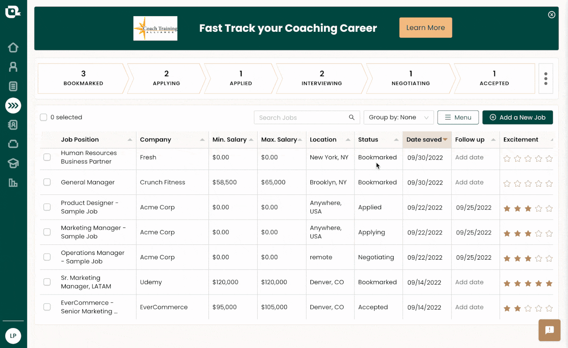
Task: Tick the select-all jobs checkbox
Action: pos(44,117)
